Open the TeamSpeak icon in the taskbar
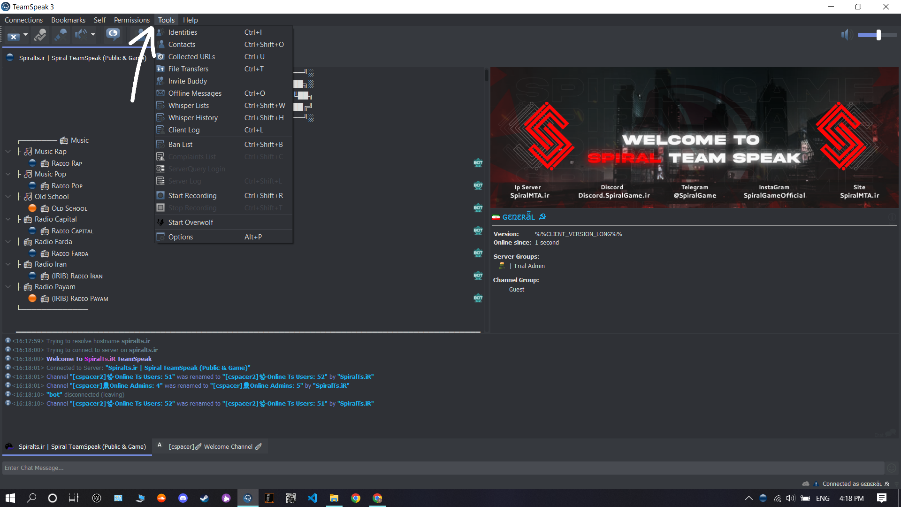The image size is (901, 507). pos(247,498)
